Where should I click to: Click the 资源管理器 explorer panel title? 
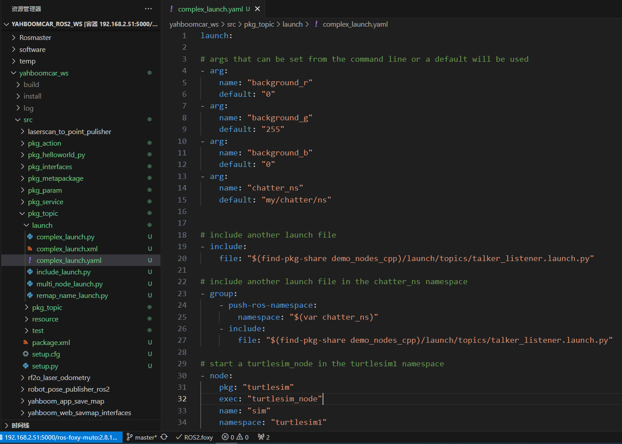(26, 9)
